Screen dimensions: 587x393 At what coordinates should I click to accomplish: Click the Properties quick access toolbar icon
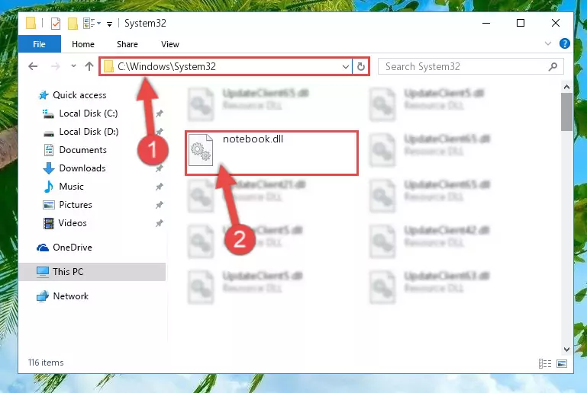(x=56, y=23)
